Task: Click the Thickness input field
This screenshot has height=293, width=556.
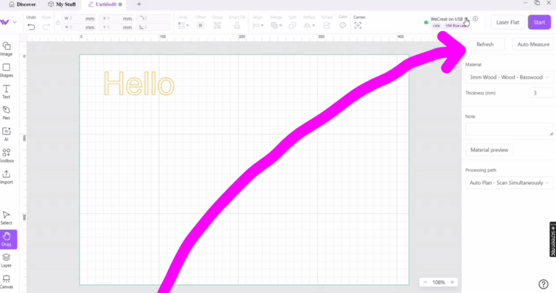Action: pos(541,93)
